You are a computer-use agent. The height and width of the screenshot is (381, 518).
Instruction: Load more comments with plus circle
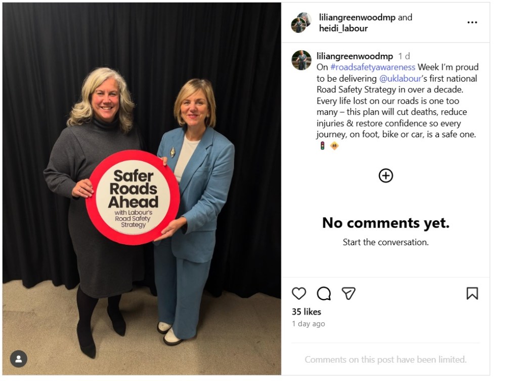click(385, 176)
